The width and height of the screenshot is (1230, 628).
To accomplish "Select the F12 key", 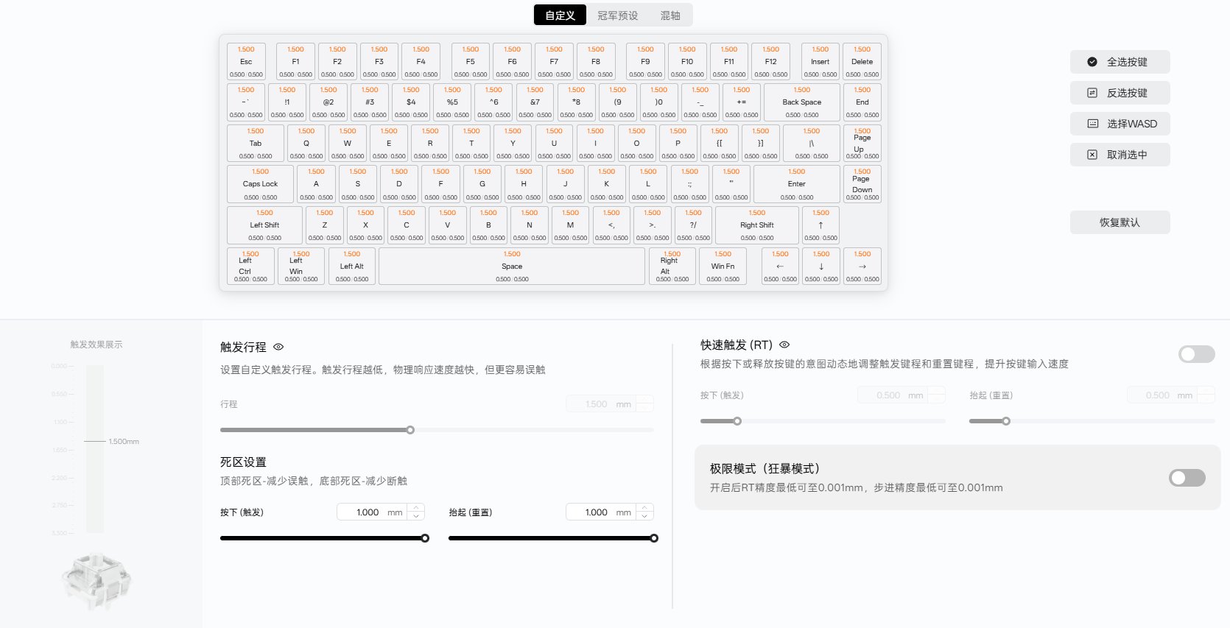I will tap(770, 62).
